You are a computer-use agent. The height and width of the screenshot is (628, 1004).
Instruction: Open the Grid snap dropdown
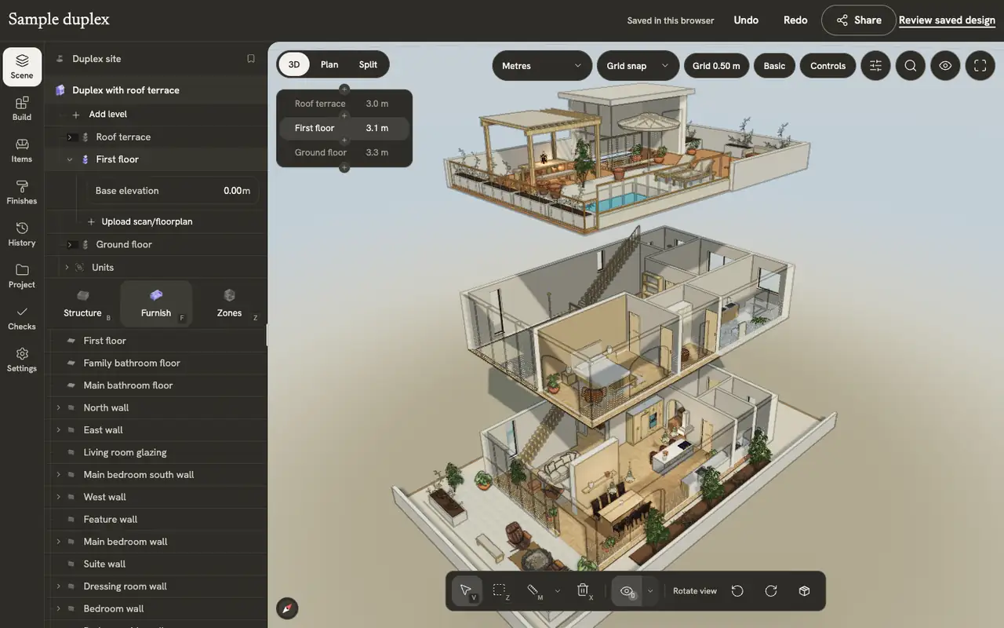point(638,66)
